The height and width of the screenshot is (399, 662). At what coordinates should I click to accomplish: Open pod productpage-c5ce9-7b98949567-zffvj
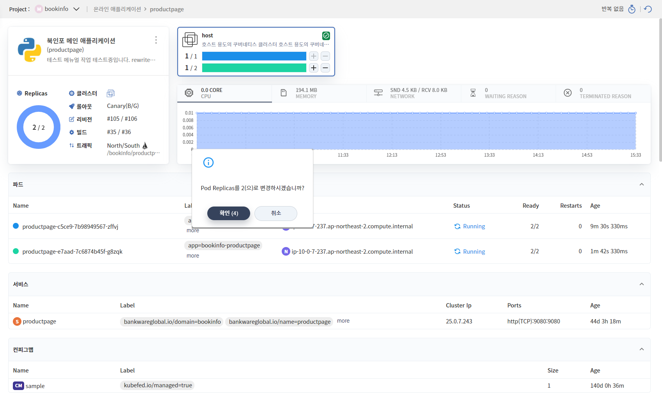[x=70, y=226]
